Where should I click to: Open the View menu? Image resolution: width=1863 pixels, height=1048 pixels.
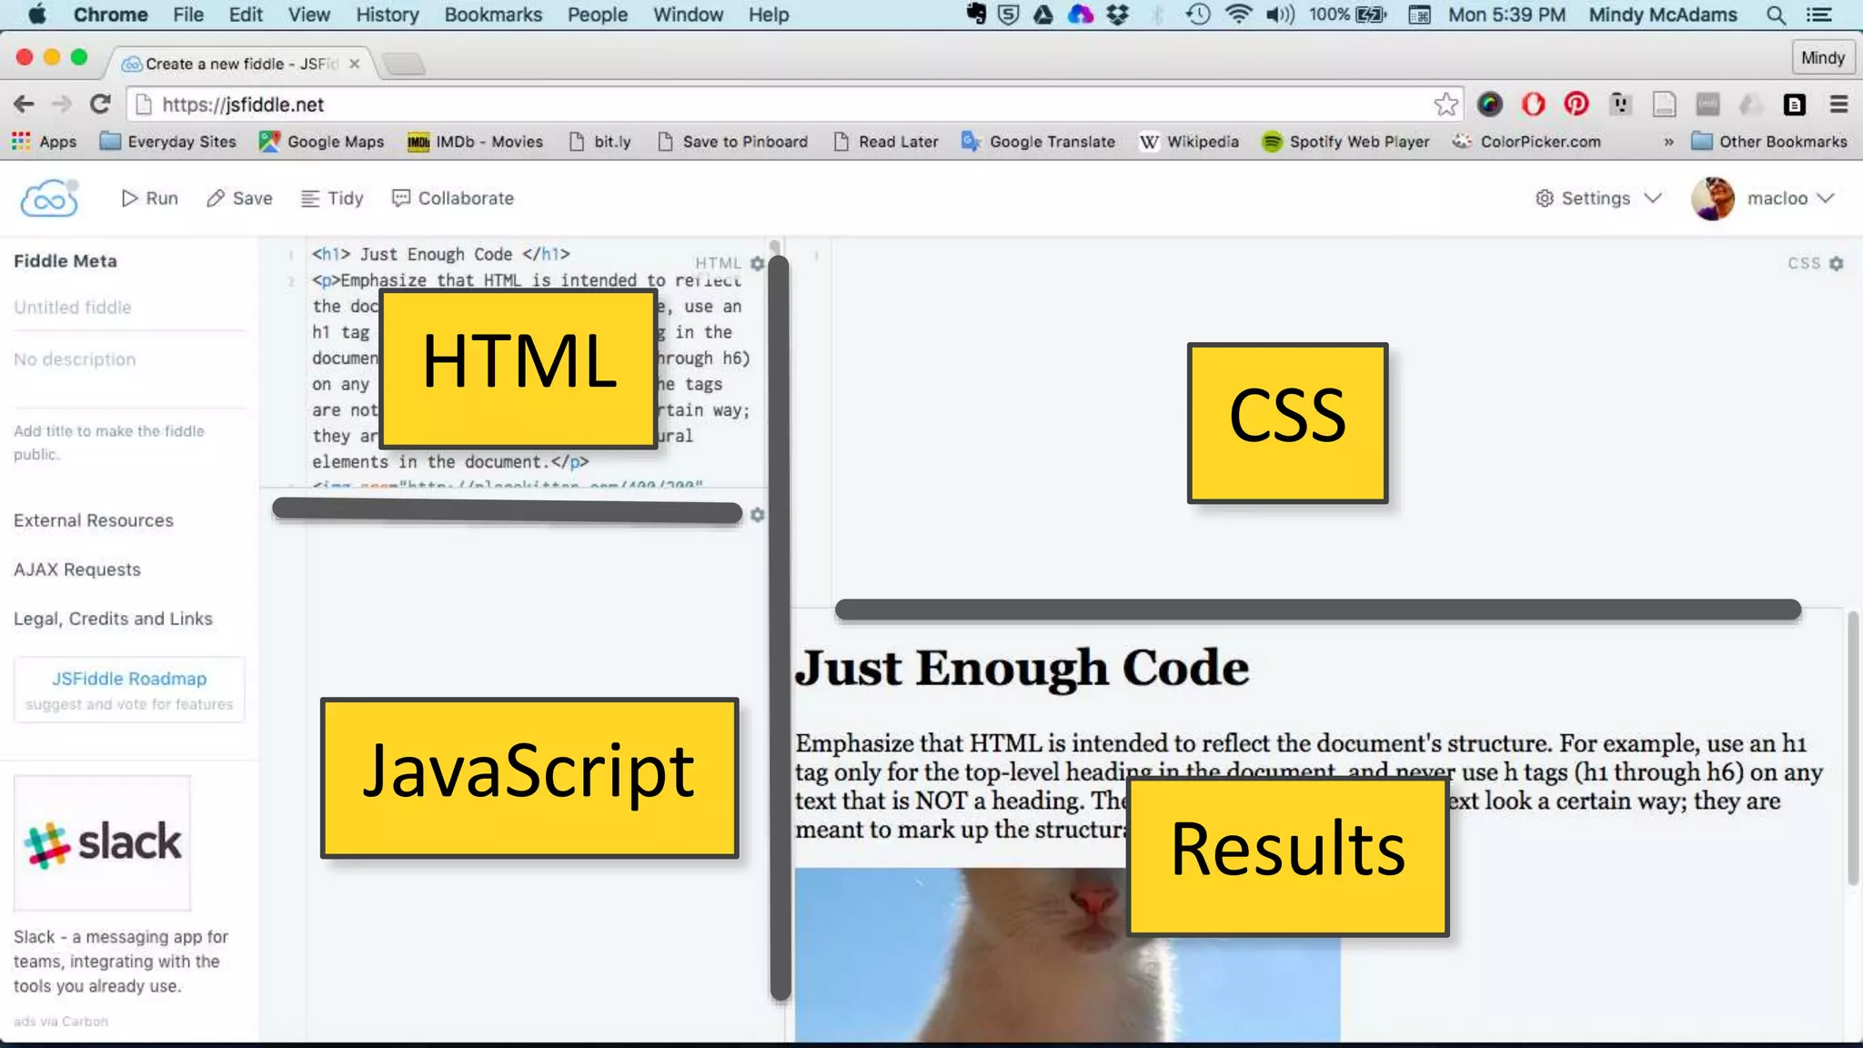[x=309, y=15]
